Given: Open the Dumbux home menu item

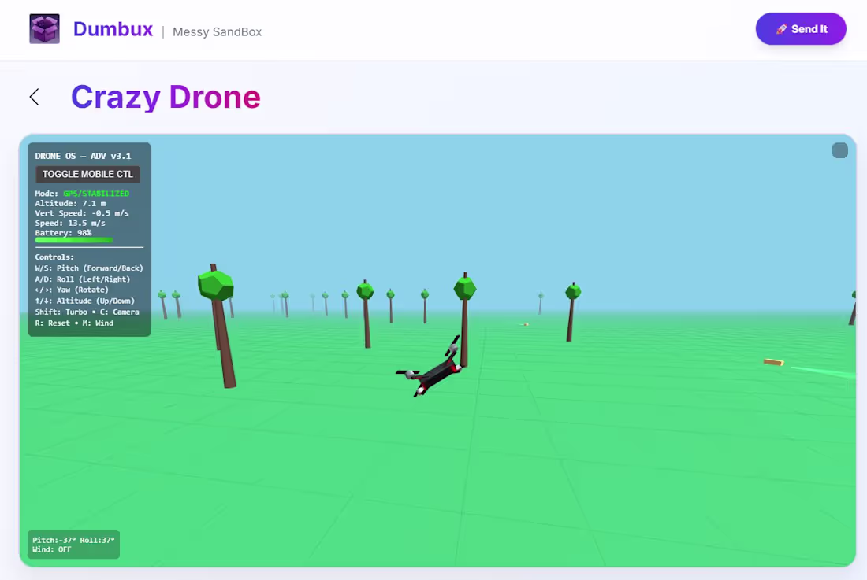Looking at the screenshot, I should [113, 29].
